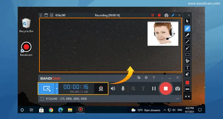This screenshot has width=223, height=119.
Task: Launch Microsoft Edge from the taskbar
Action: click(60, 110)
